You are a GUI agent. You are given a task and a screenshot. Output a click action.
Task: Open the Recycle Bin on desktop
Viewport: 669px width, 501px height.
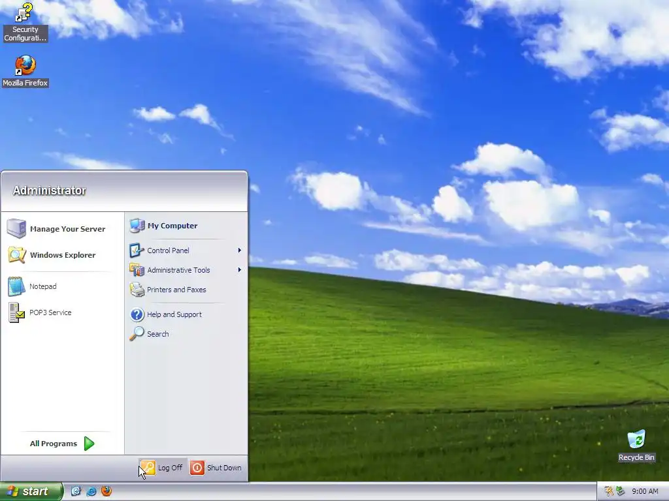636,446
